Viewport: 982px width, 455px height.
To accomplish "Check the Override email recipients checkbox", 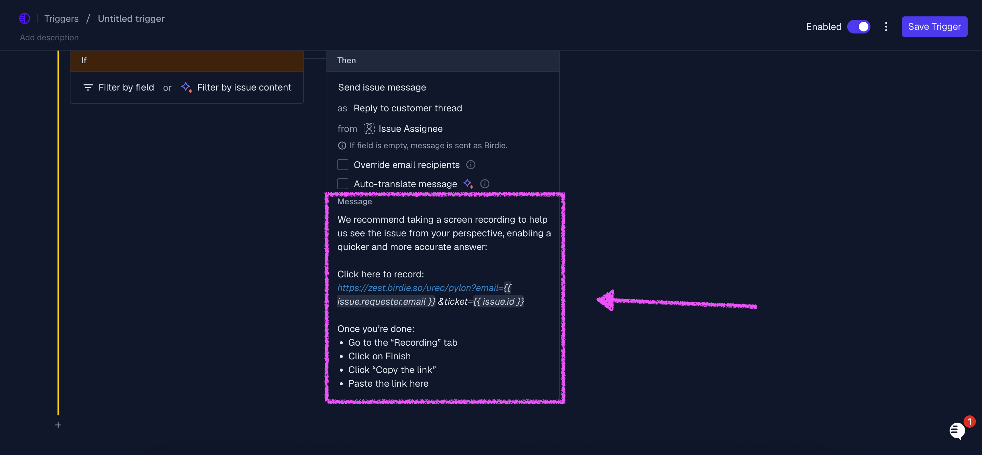I will [343, 165].
